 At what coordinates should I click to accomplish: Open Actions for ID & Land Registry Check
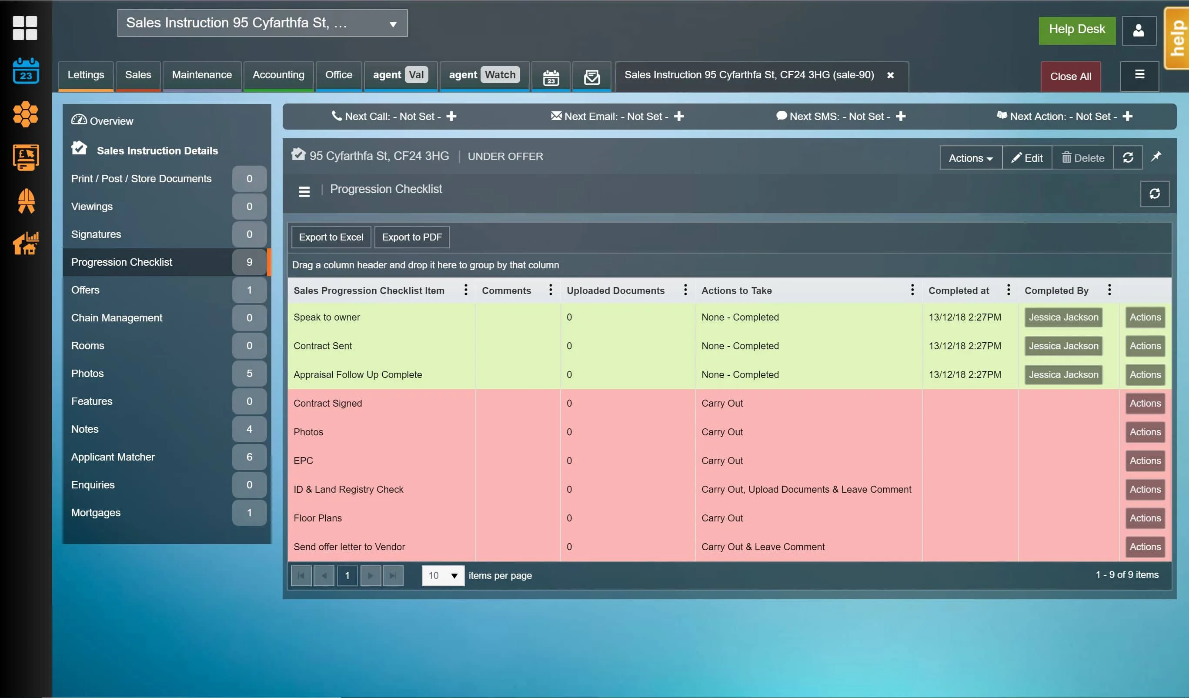[x=1145, y=489]
